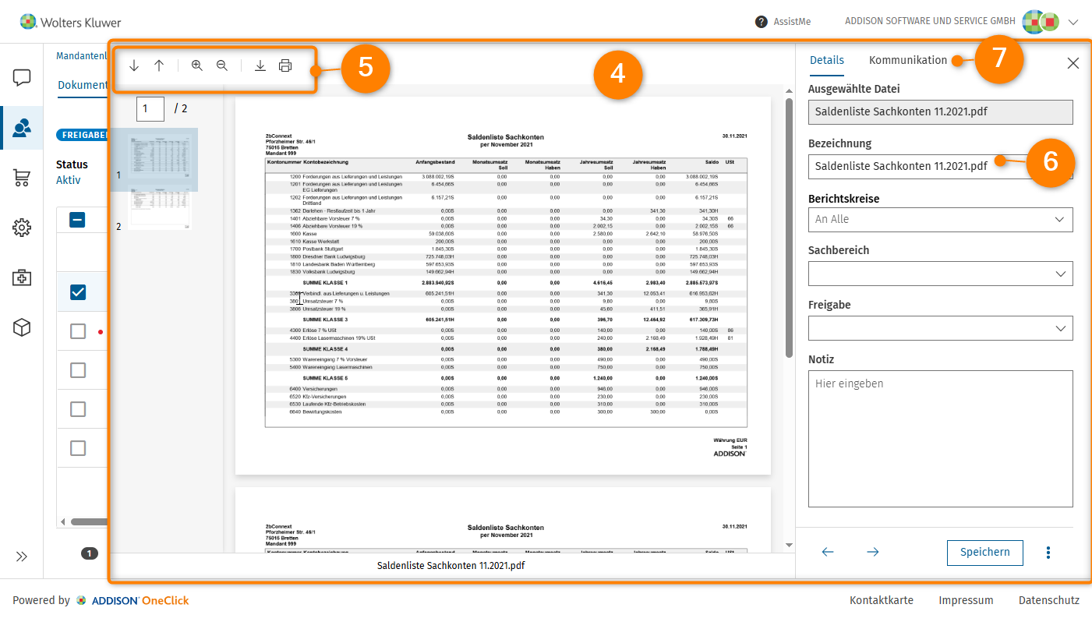
Task: Click the table horizontal scrollbar
Action: click(x=89, y=522)
